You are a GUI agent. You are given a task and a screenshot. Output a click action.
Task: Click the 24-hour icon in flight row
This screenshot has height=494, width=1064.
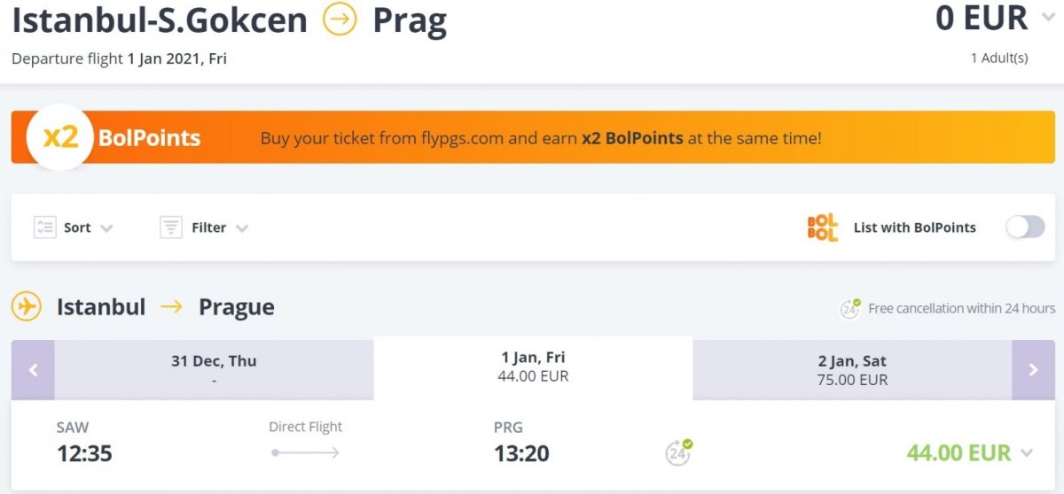coord(678,452)
